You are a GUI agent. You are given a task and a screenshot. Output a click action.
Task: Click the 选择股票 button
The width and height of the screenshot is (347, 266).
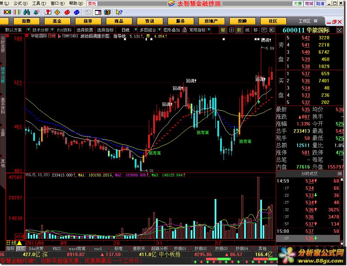pyautogui.click(x=85, y=30)
